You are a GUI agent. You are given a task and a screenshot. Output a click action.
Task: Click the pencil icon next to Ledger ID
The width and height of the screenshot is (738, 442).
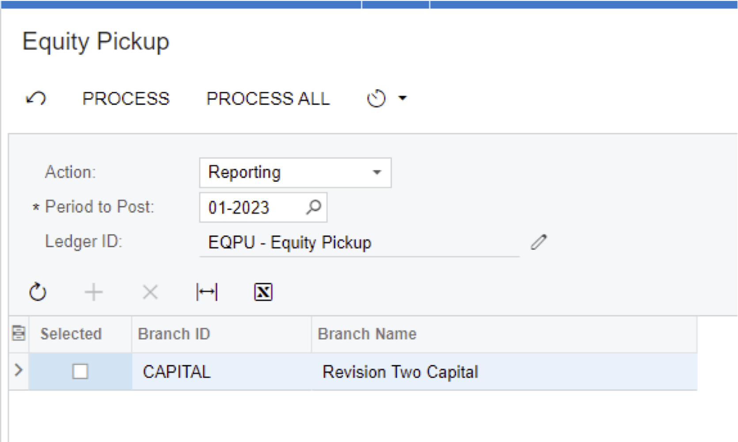(540, 242)
